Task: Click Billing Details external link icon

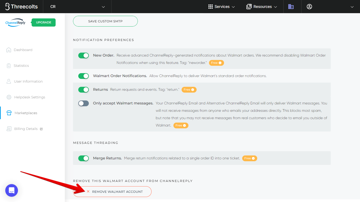Action: tap(41, 129)
